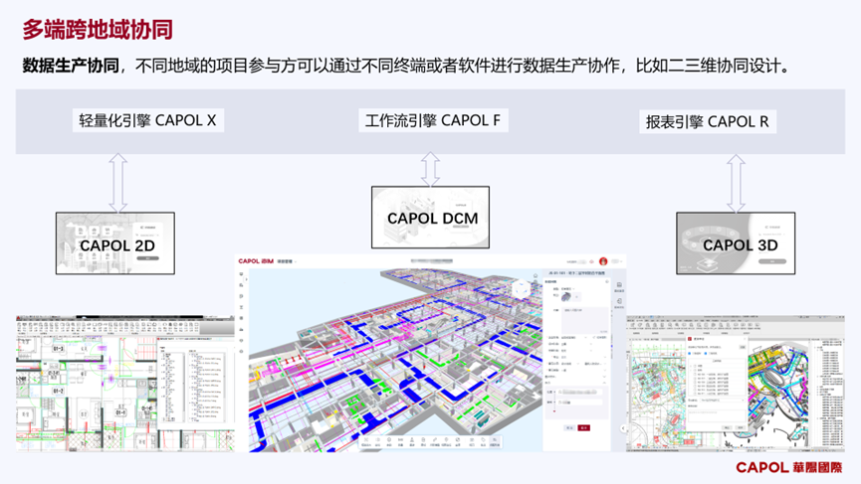This screenshot has height=484, width=861.
Task: Open the CAPOL DCM thumbnail card
Action: [430, 217]
